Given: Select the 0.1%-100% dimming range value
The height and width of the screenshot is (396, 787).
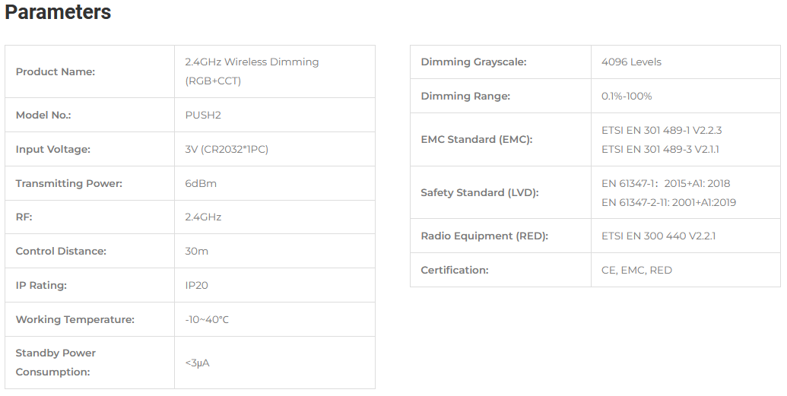Looking at the screenshot, I should (x=627, y=96).
